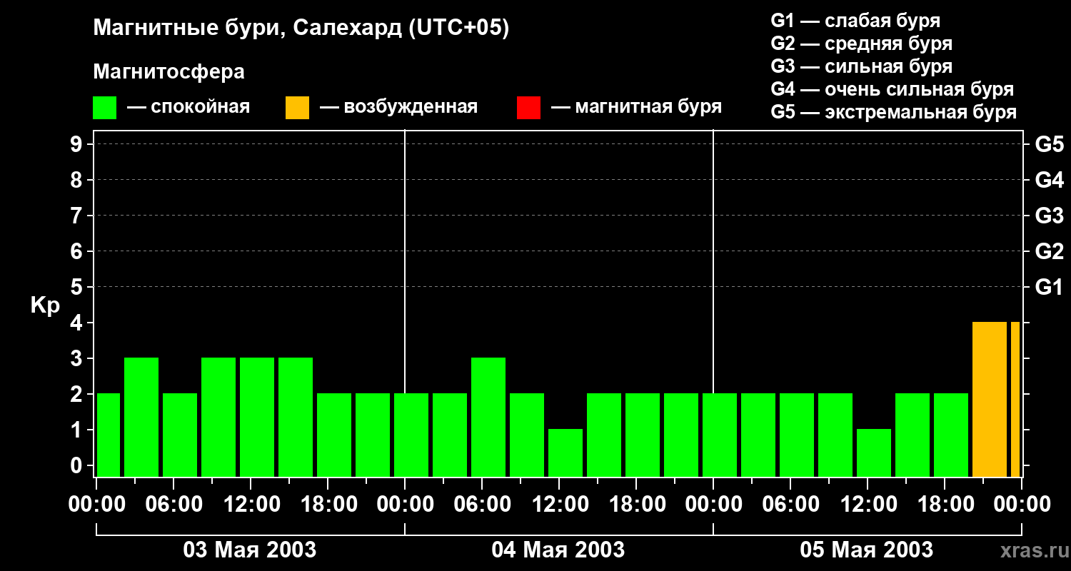
Task: Click the red 'магнитная буря' legend swatch
Action: (528, 108)
